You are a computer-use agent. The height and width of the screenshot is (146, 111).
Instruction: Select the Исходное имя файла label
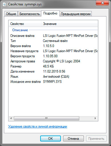click(x=25, y=82)
